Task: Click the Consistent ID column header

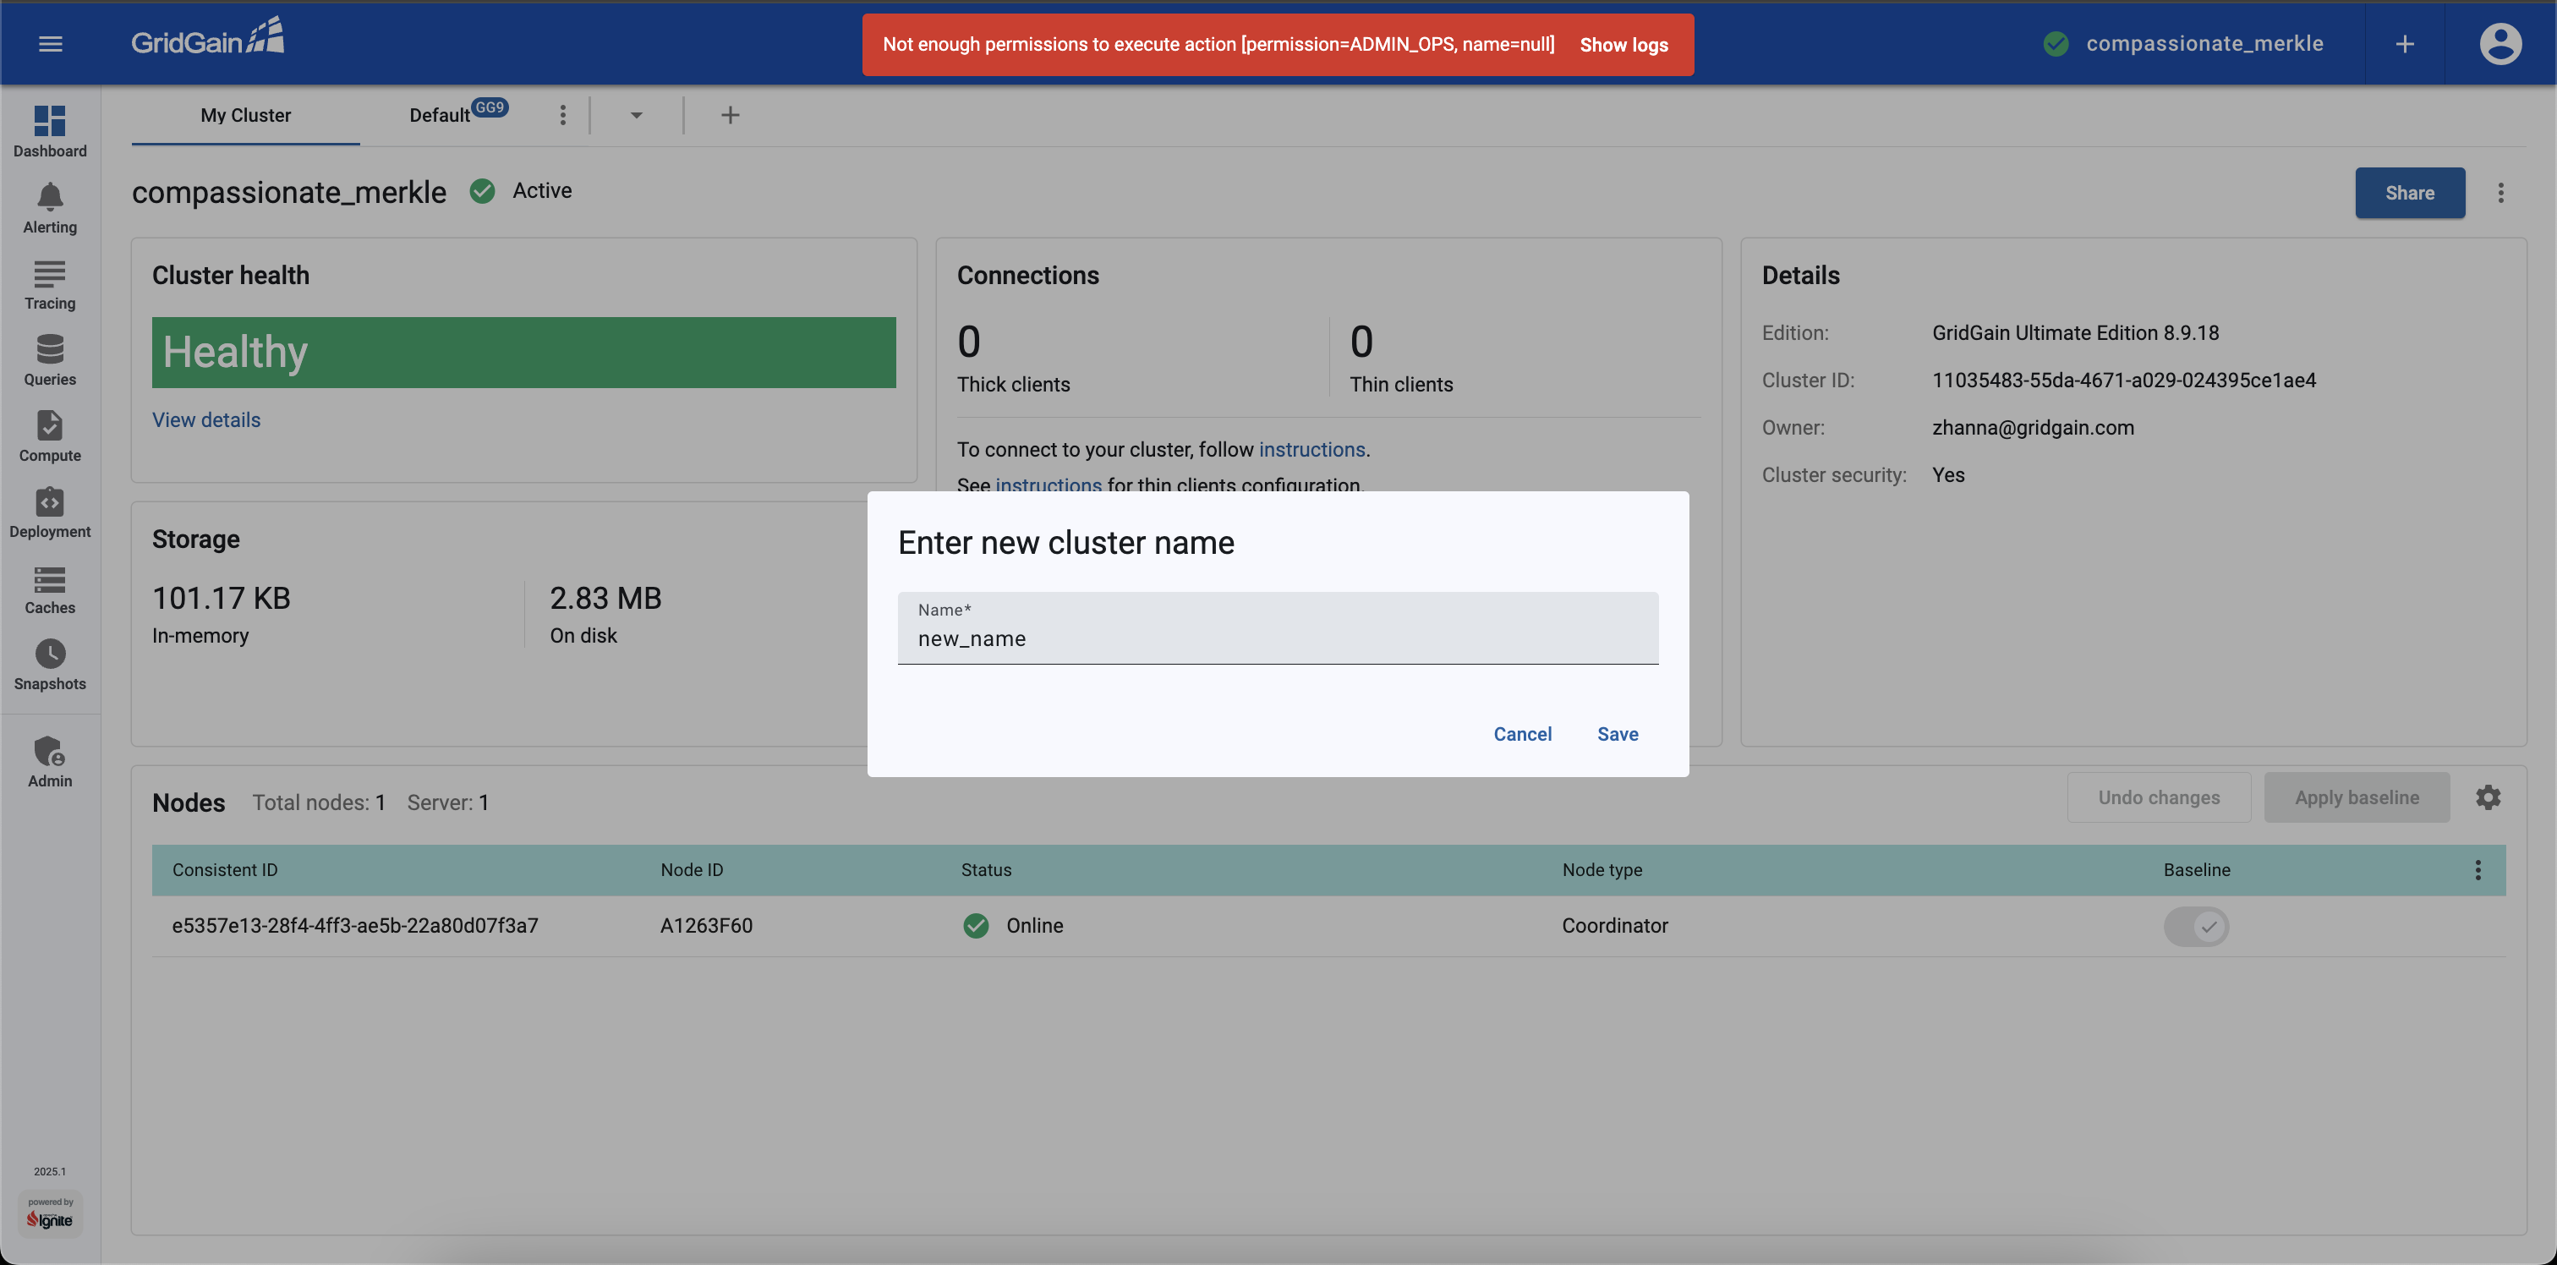Action: click(x=224, y=870)
